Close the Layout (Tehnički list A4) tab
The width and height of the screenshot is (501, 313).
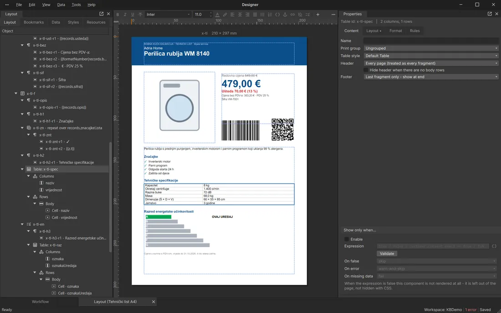click(153, 302)
